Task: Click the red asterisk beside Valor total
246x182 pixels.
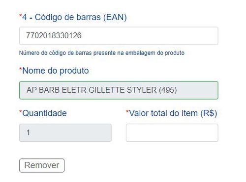Action: point(127,112)
